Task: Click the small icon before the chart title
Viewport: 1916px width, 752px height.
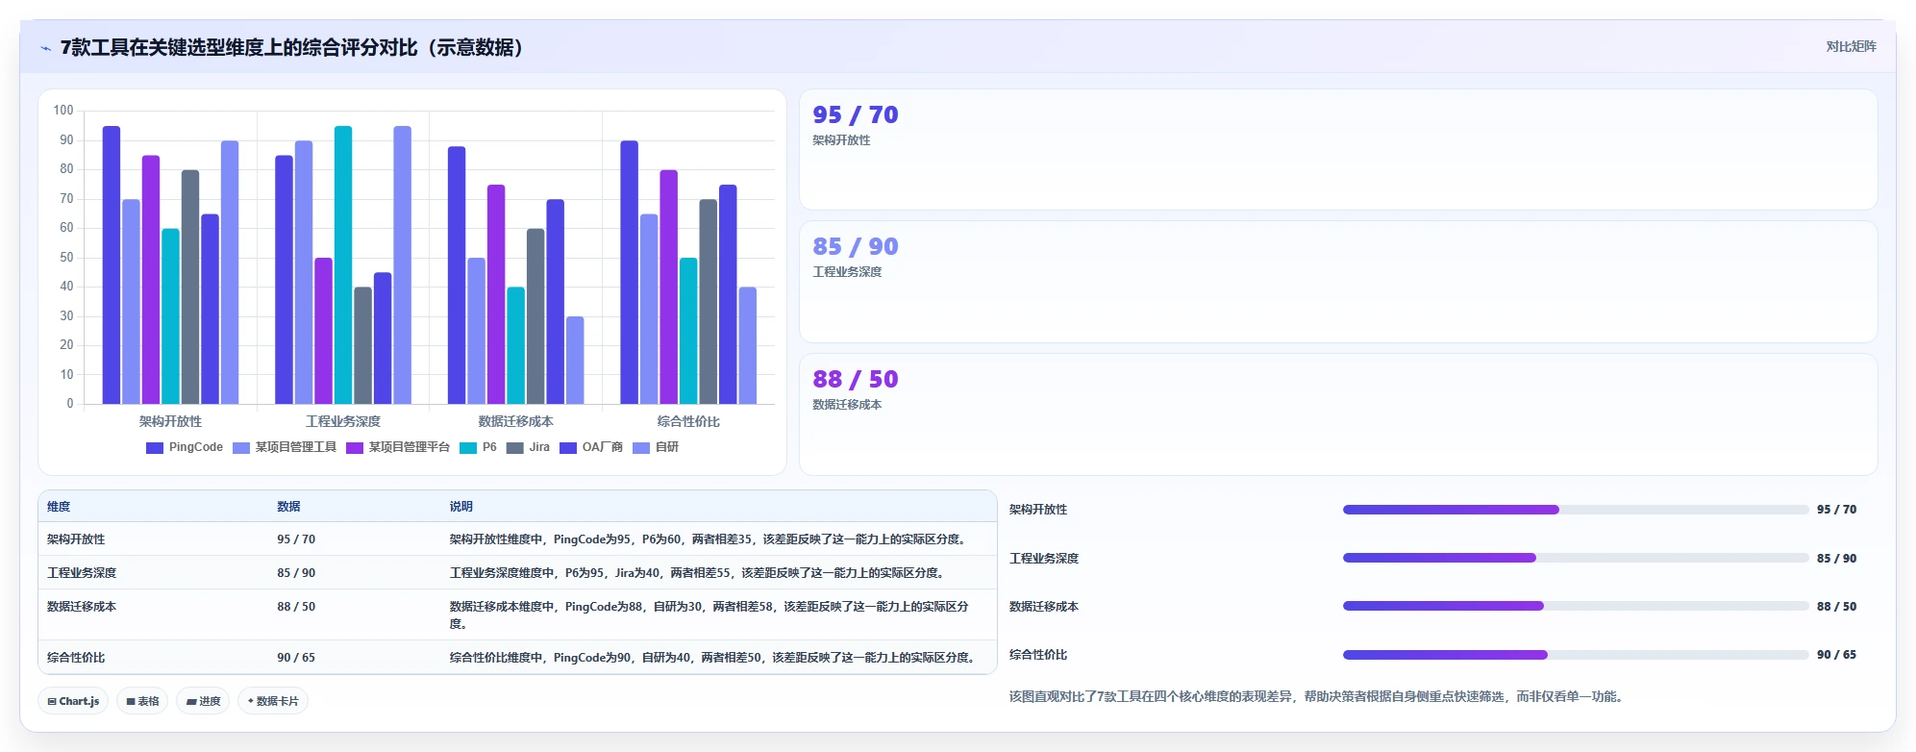Action: point(45,48)
